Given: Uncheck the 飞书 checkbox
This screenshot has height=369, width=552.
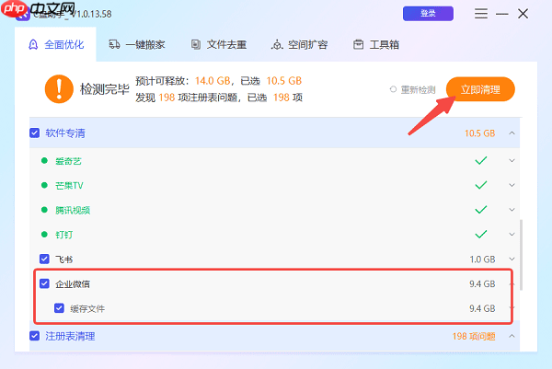Looking at the screenshot, I should (x=44, y=259).
